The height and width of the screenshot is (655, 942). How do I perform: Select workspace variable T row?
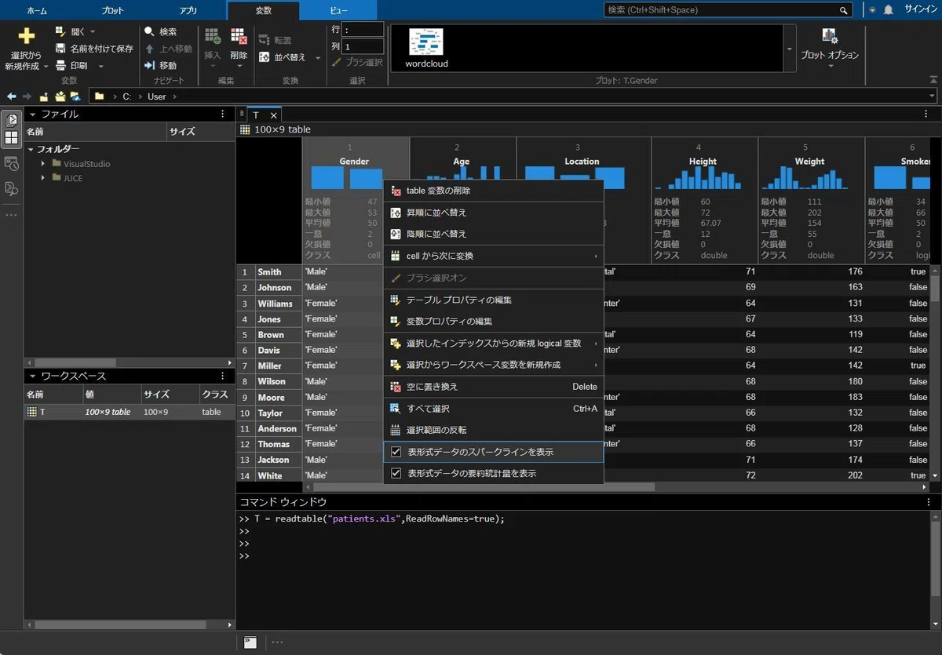point(130,412)
